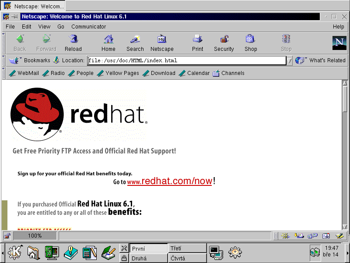The height and width of the screenshot is (263, 350).
Task: Open the Help menu
Action: click(x=338, y=27)
